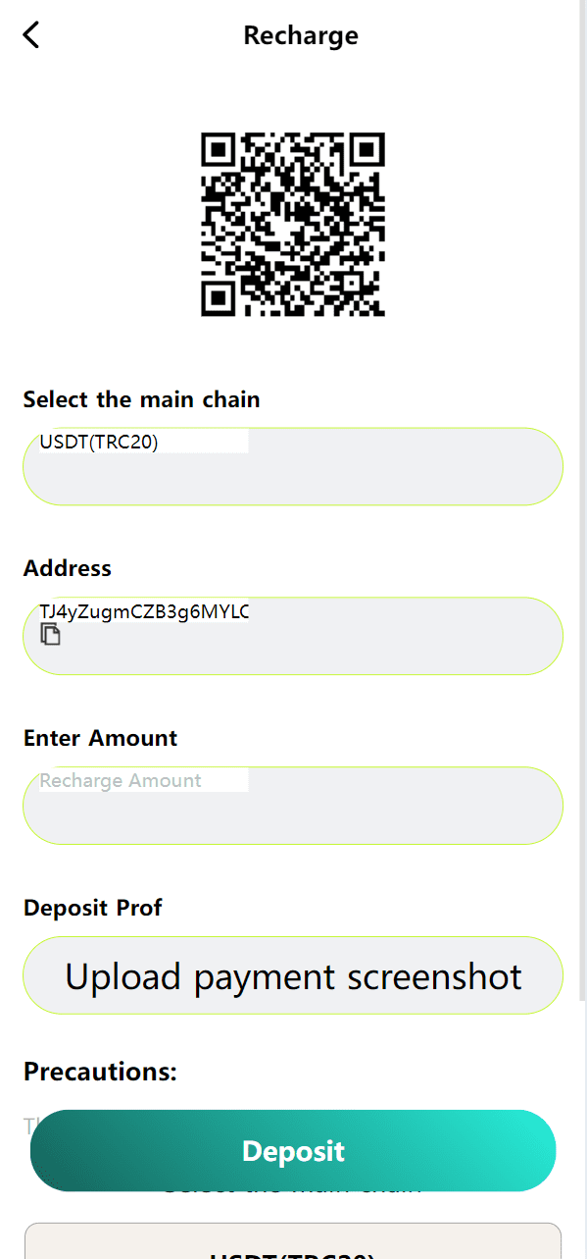Submit with the green Deposit button
The height and width of the screenshot is (1259, 587).
point(293,1151)
